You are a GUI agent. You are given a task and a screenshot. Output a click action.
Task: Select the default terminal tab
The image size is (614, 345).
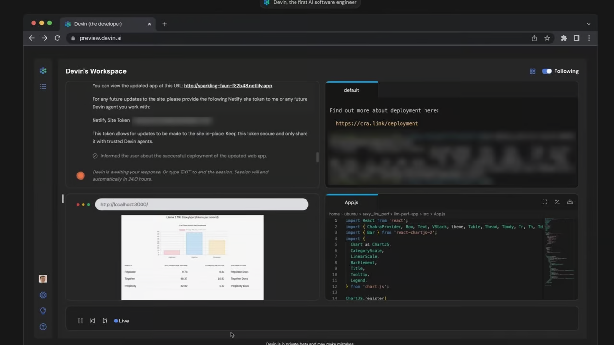[352, 90]
